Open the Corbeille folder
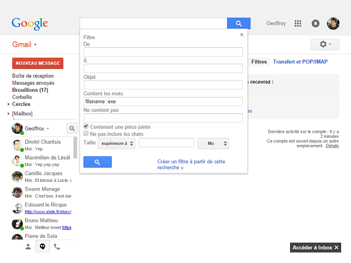The width and height of the screenshot is (351, 263). pos(22,97)
